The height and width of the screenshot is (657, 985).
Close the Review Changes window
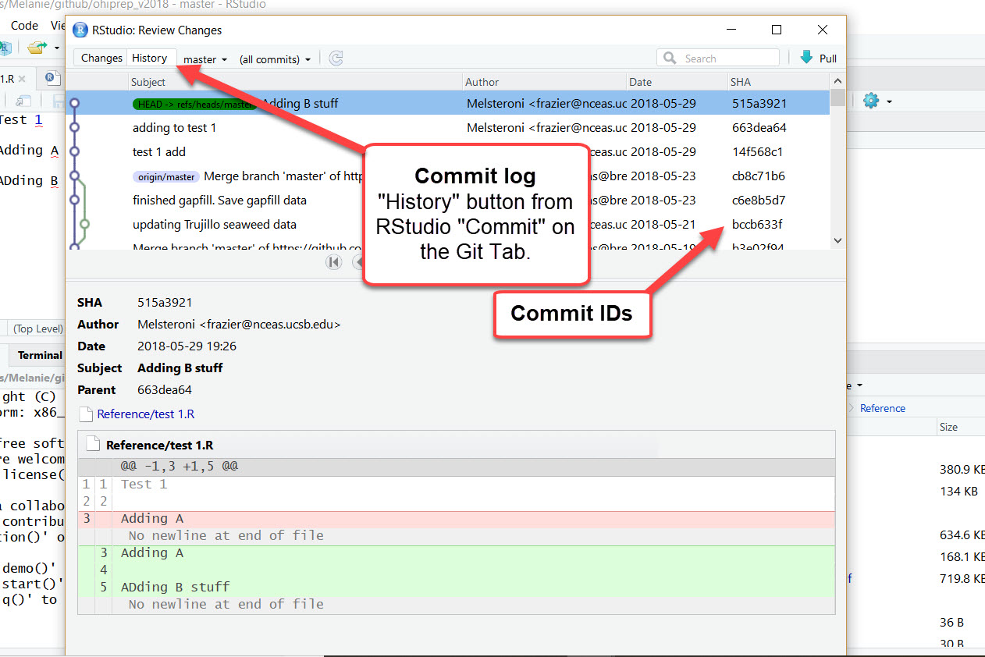pyautogui.click(x=823, y=30)
